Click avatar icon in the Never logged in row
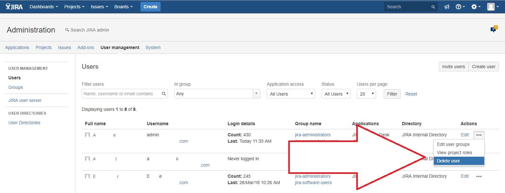505x193 pixels. [x=87, y=159]
